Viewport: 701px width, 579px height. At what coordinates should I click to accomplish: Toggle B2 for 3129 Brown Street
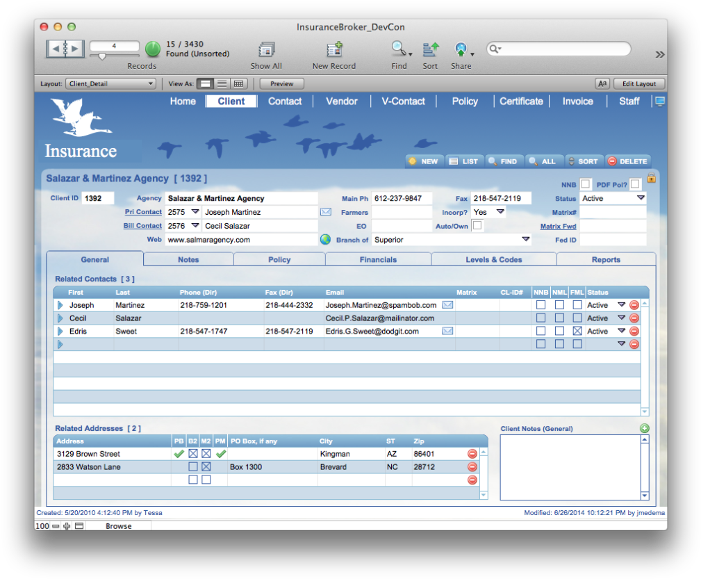pyautogui.click(x=193, y=454)
